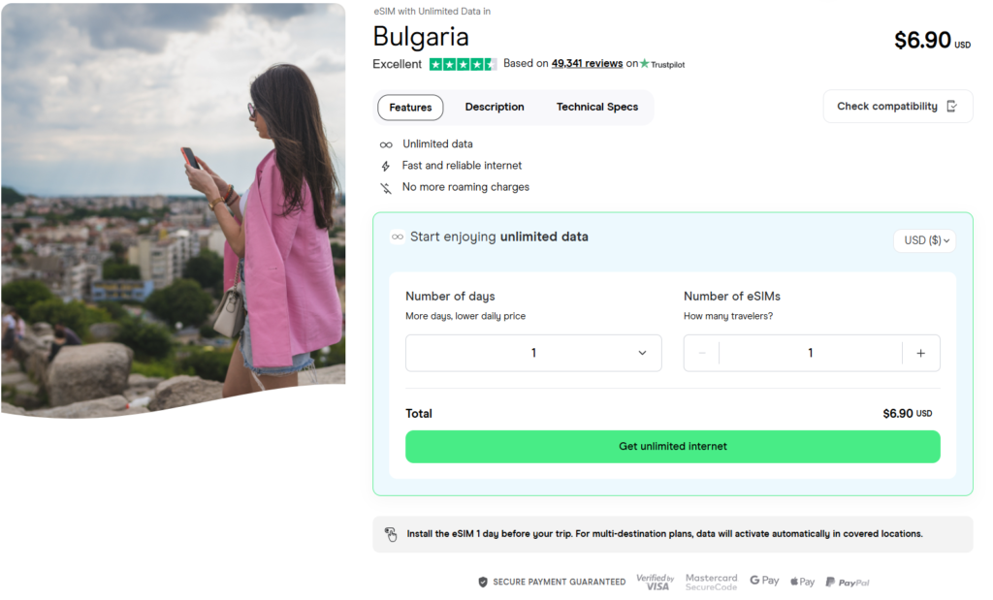Click the secure payment shield icon
This screenshot has width=993, height=600.
pyautogui.click(x=482, y=582)
